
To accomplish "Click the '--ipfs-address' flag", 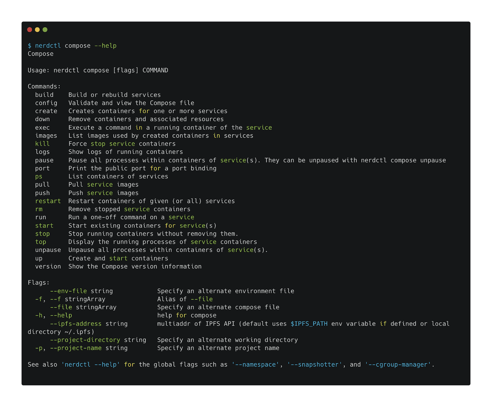I will 76,324.
